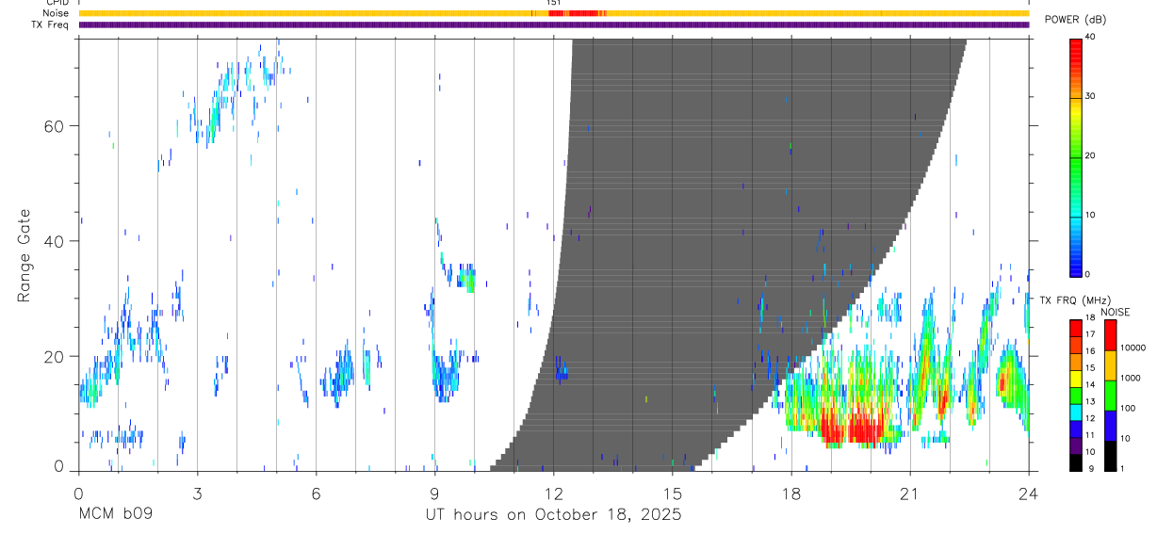Screen dimensions: 1157x534
Task: Click the 10000 label on the NOISE scale
Action: [1133, 348]
